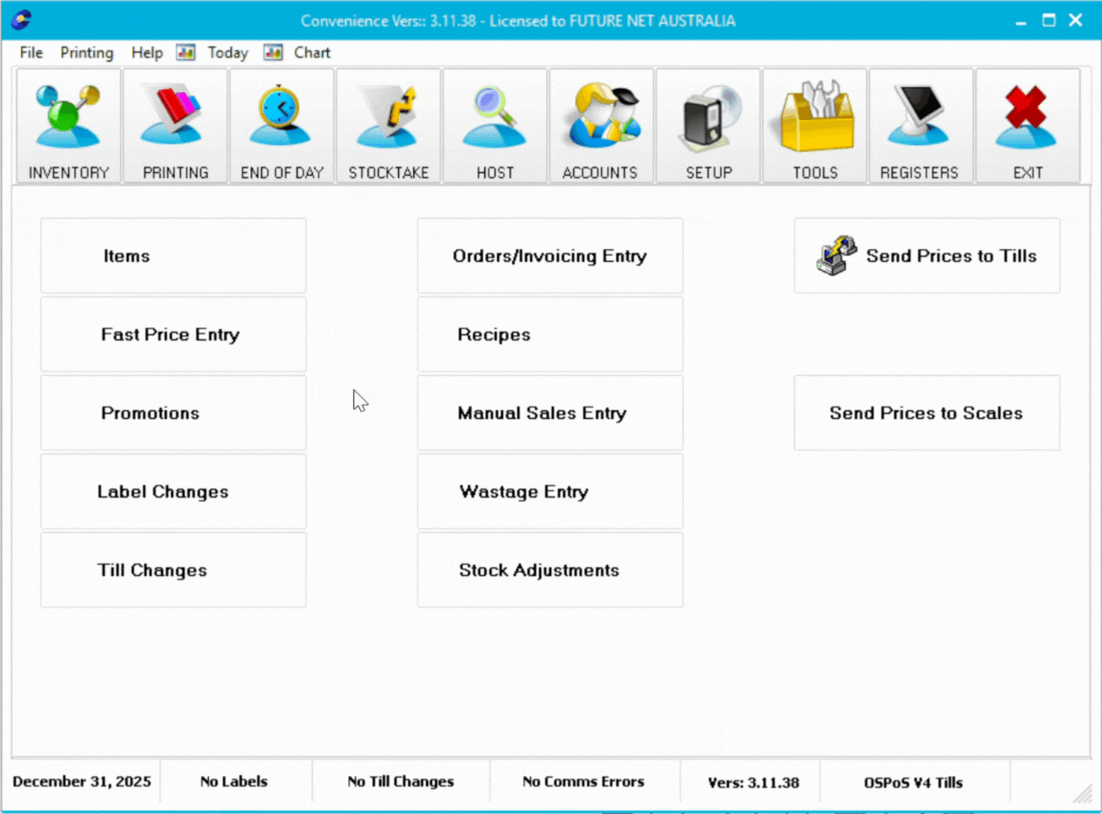
Task: Open End of Day processing
Action: tap(281, 125)
